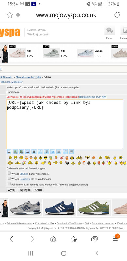Open the Uśmieszki help link

[x=25, y=179]
